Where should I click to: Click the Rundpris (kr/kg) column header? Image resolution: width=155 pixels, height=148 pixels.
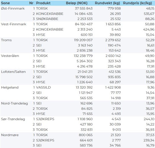coord(137,3)
